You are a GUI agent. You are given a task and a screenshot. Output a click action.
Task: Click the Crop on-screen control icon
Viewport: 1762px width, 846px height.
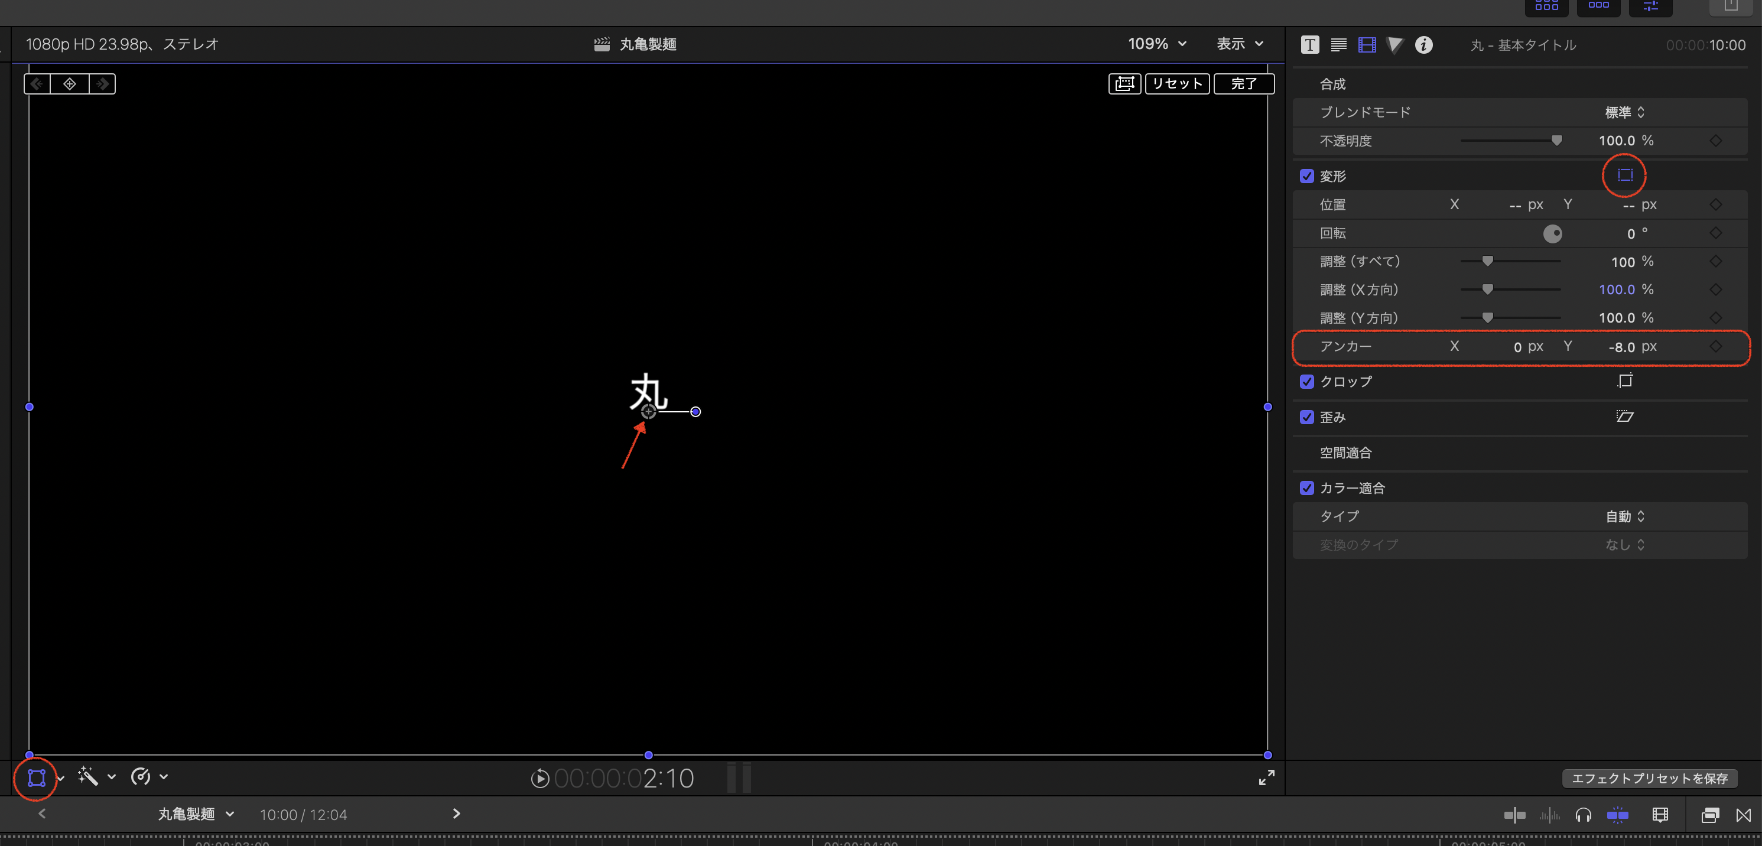[x=1625, y=381]
